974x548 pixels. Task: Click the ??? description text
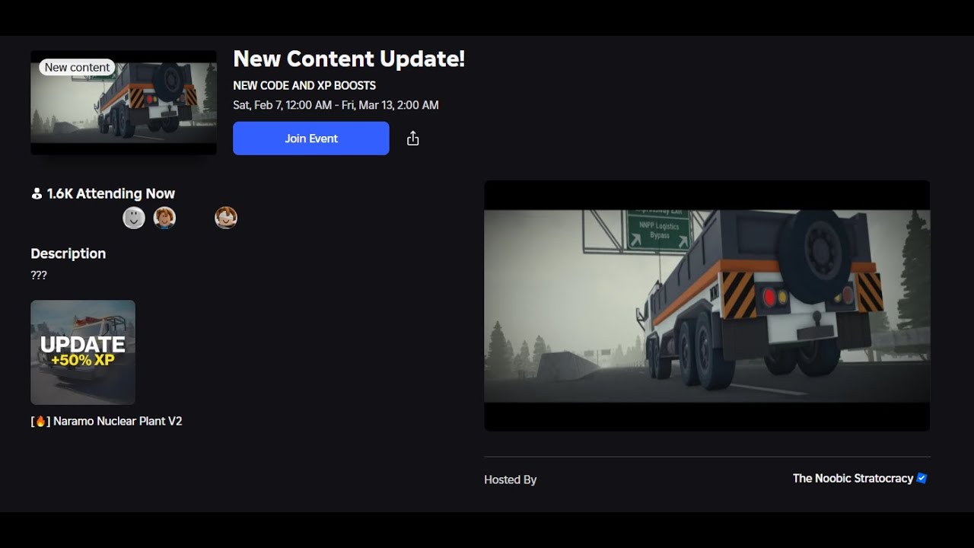click(39, 275)
